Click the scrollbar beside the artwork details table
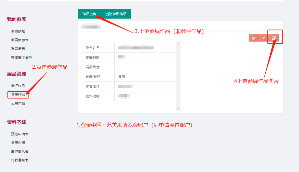 179,75
